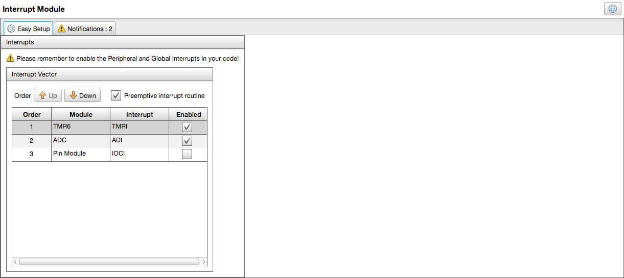Enable the Pin Module IOCI interrupt

coord(187,154)
